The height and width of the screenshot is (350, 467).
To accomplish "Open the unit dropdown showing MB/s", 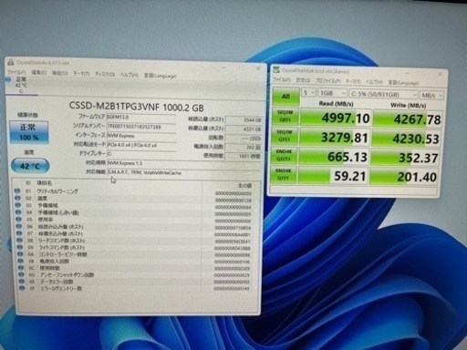I will (431, 96).
